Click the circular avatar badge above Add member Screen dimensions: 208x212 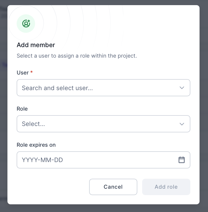[x=26, y=23]
